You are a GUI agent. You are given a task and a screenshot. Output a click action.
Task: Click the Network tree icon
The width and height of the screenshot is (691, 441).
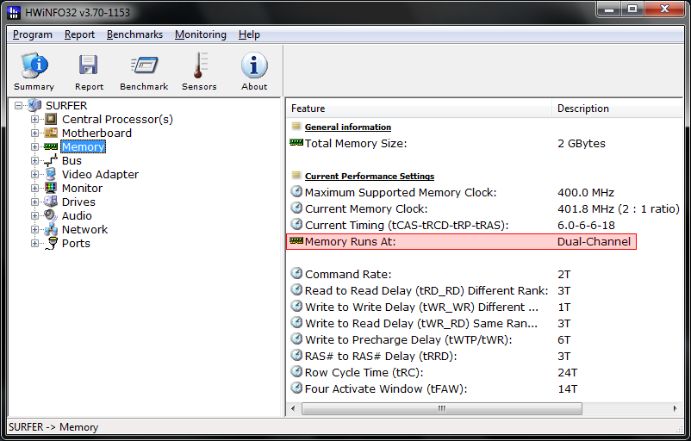(51, 229)
